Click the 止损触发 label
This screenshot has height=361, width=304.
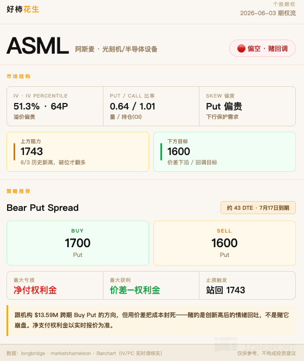tap(216, 280)
